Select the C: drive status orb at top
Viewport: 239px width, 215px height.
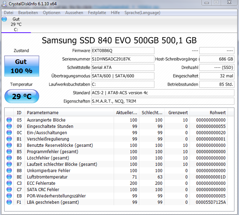click(x=4, y=19)
